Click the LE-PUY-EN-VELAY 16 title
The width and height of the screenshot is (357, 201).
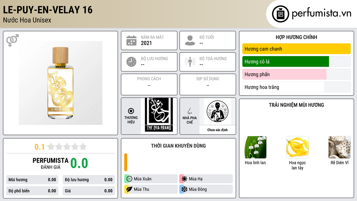[x=48, y=10]
